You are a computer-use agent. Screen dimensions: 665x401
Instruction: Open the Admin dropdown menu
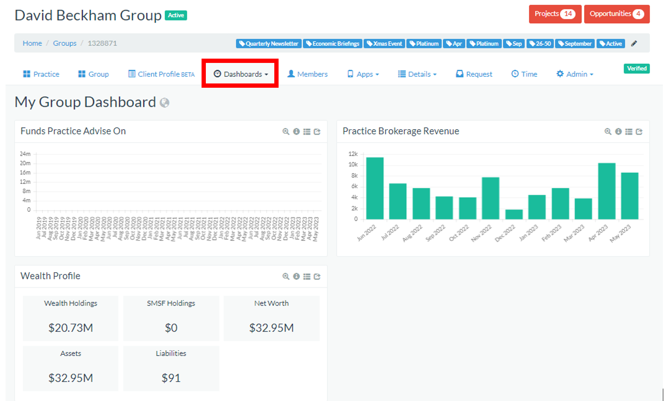[575, 74]
